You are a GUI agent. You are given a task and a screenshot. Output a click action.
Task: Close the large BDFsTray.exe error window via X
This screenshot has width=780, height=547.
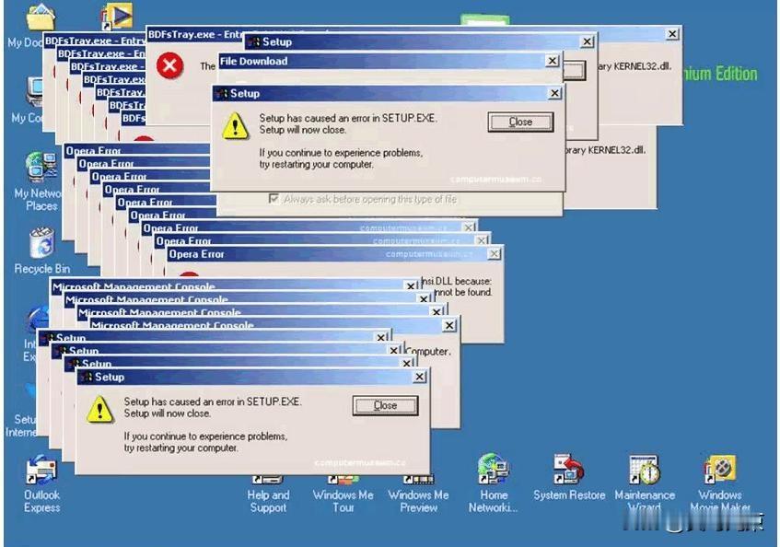tap(672, 34)
